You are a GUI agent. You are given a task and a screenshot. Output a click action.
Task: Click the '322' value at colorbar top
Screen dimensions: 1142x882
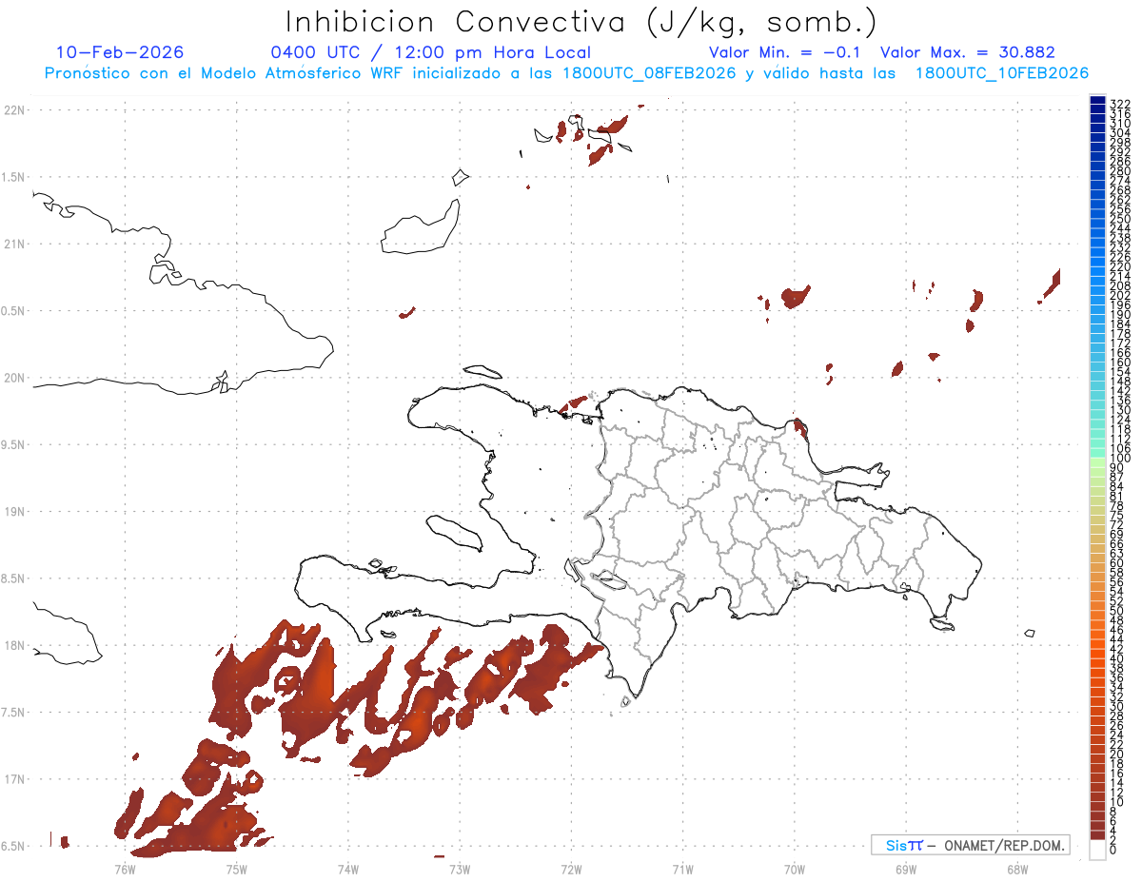tap(1119, 102)
